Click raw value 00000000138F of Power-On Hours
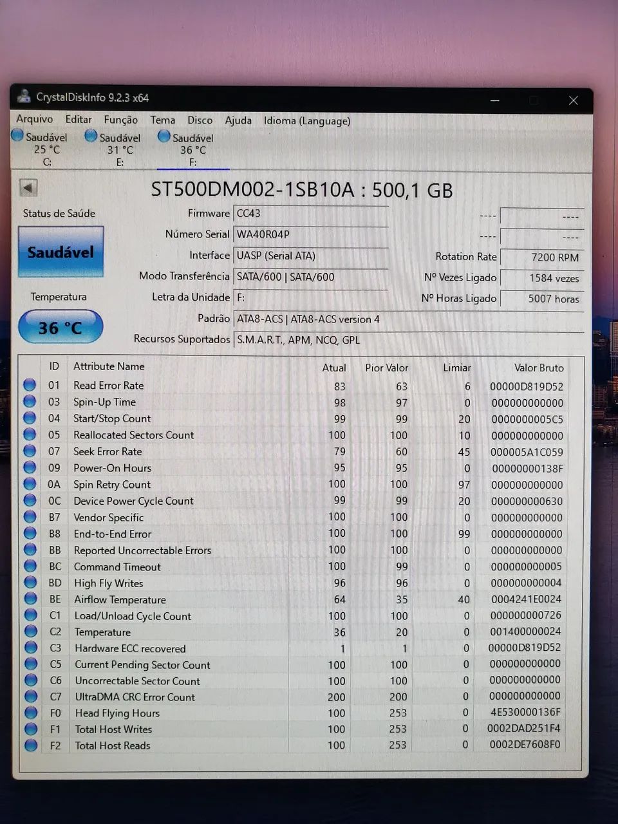Image resolution: width=618 pixels, height=824 pixels. click(527, 469)
